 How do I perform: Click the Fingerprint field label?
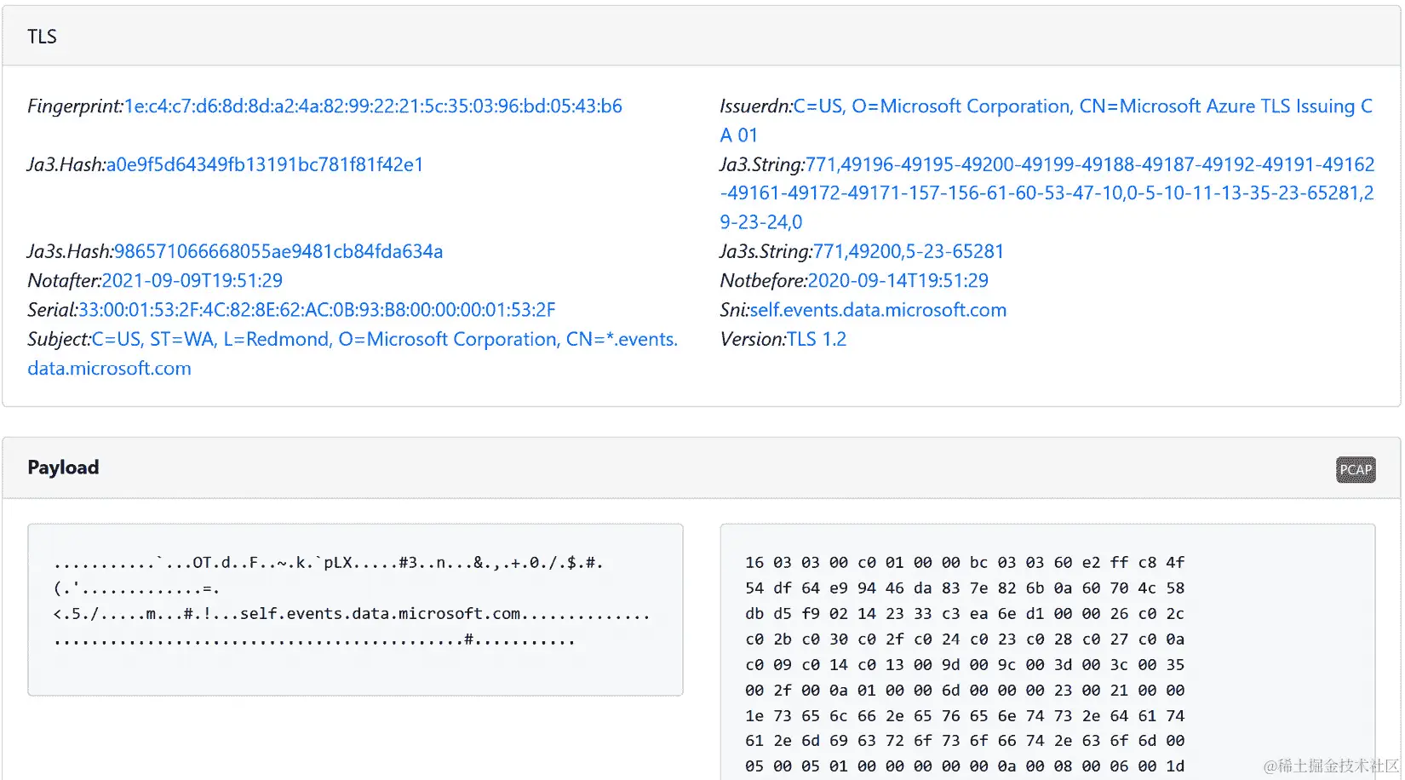pos(76,106)
